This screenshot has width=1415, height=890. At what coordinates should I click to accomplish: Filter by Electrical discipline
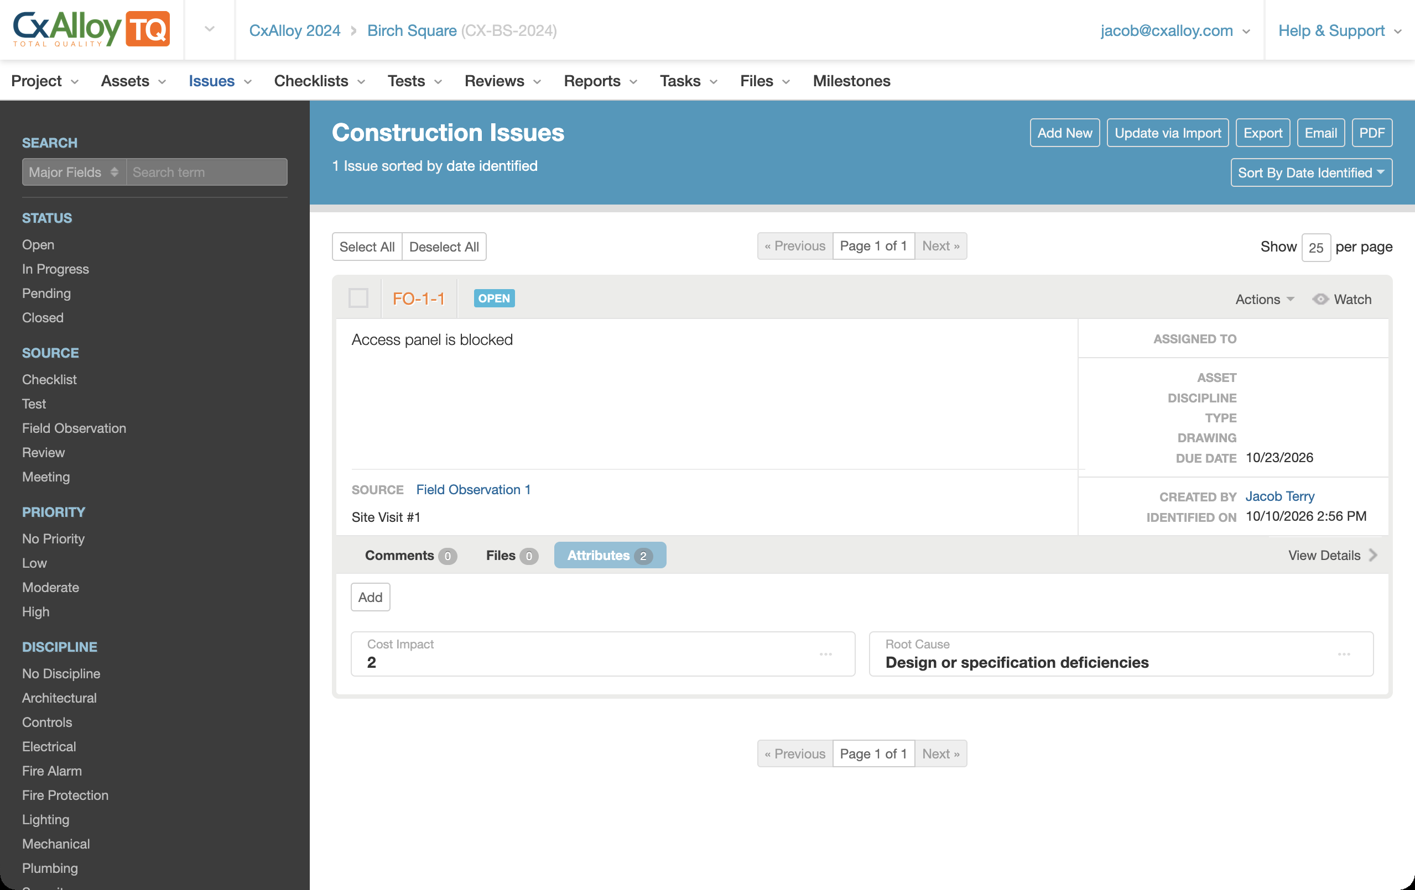click(x=49, y=747)
